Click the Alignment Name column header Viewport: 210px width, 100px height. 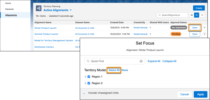point(43,23)
